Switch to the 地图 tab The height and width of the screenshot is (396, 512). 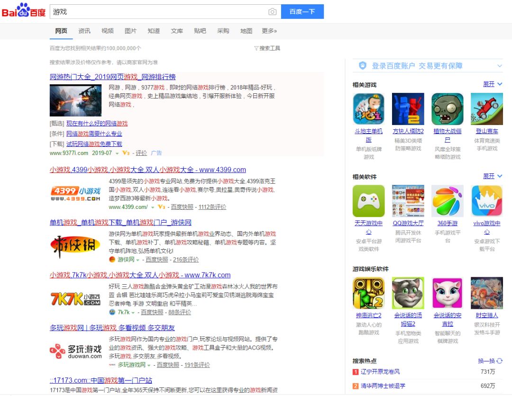[x=246, y=31]
